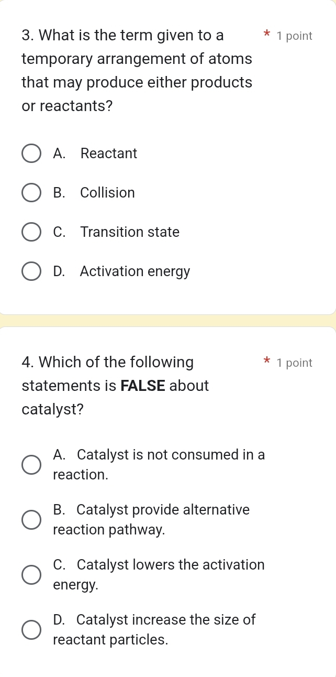Select radio option D. Activation energy
The width and height of the screenshot is (336, 677).
[x=31, y=271]
